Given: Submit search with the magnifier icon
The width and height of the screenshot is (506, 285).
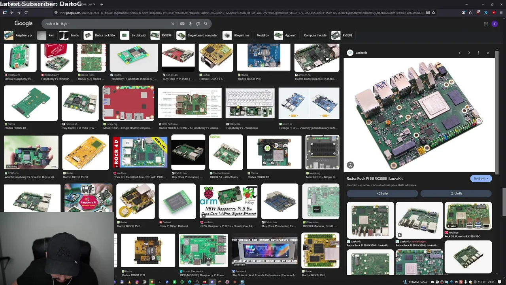Looking at the screenshot, I should (206, 24).
